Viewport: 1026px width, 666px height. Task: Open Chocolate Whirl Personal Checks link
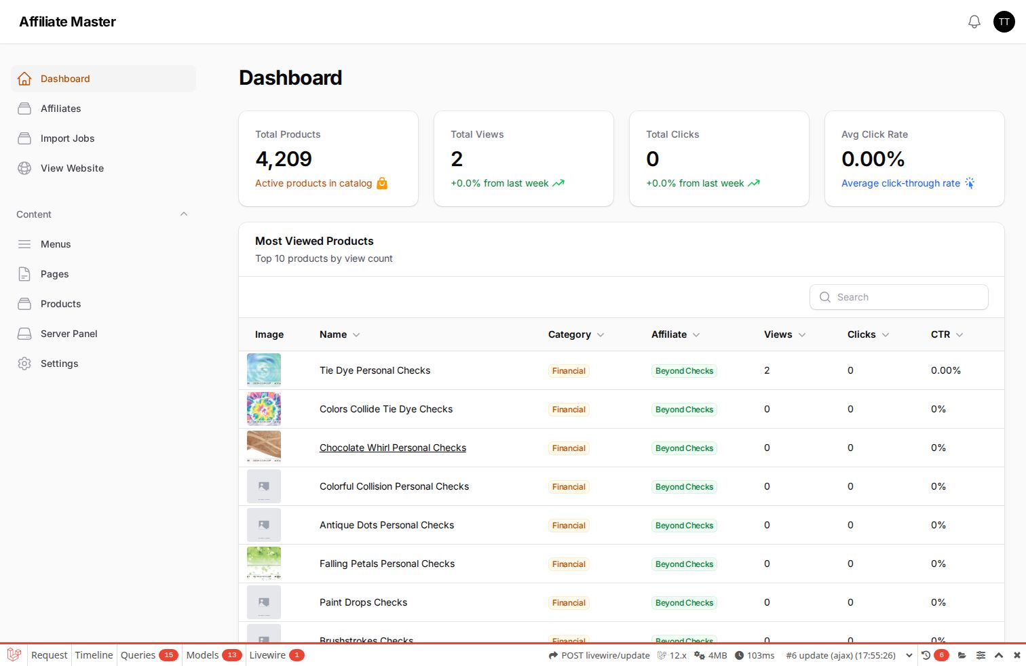393,448
